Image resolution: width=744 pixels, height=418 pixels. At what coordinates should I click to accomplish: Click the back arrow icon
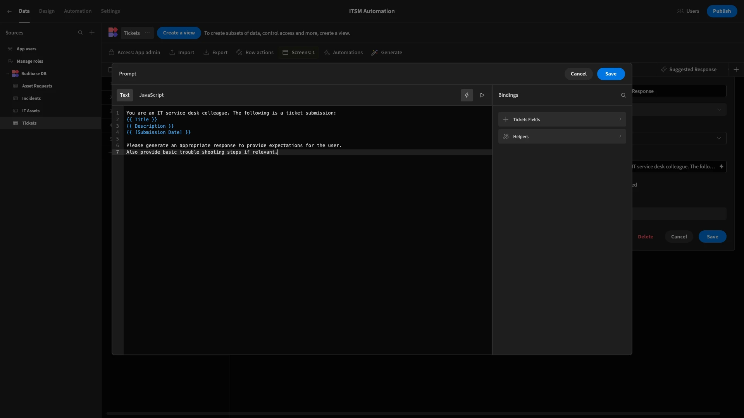(9, 11)
